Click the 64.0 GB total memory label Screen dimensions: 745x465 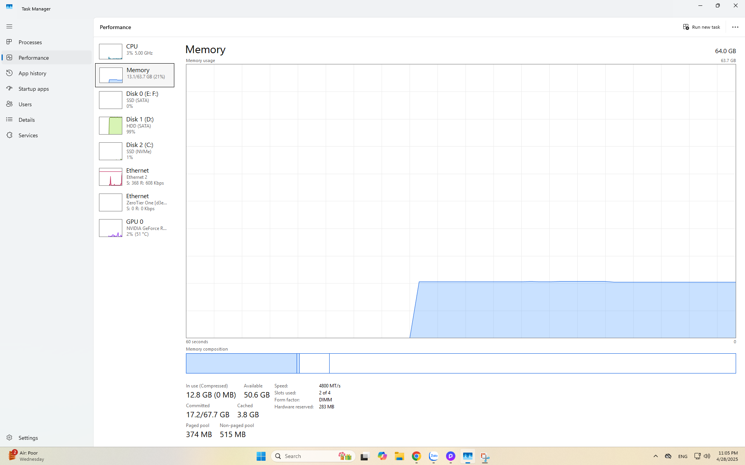pyautogui.click(x=725, y=51)
